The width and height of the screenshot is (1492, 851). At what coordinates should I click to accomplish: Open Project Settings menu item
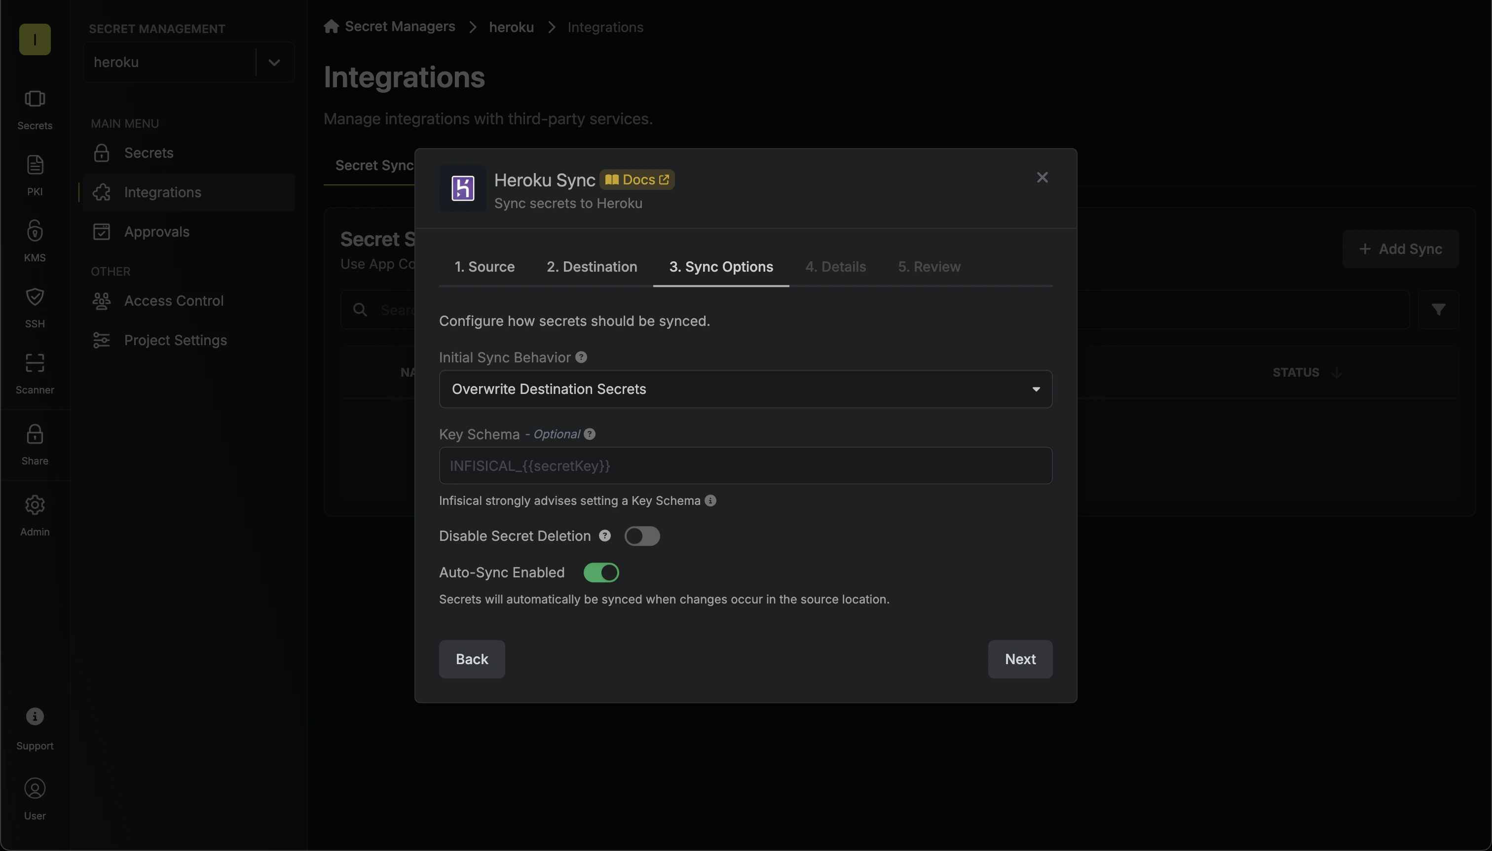point(188,340)
